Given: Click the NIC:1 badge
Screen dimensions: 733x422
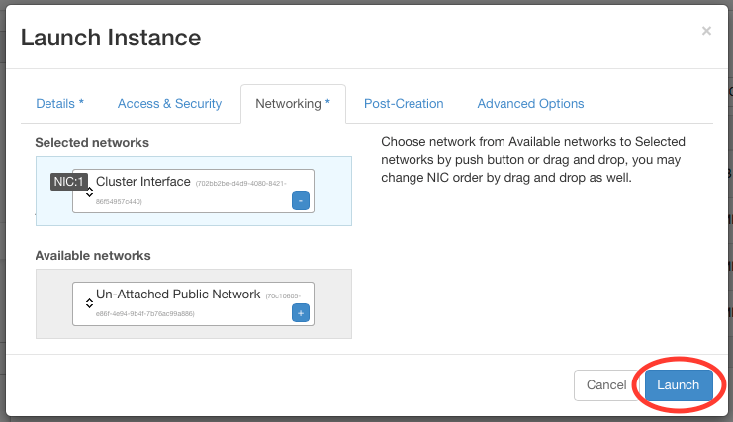Looking at the screenshot, I should click(x=67, y=182).
